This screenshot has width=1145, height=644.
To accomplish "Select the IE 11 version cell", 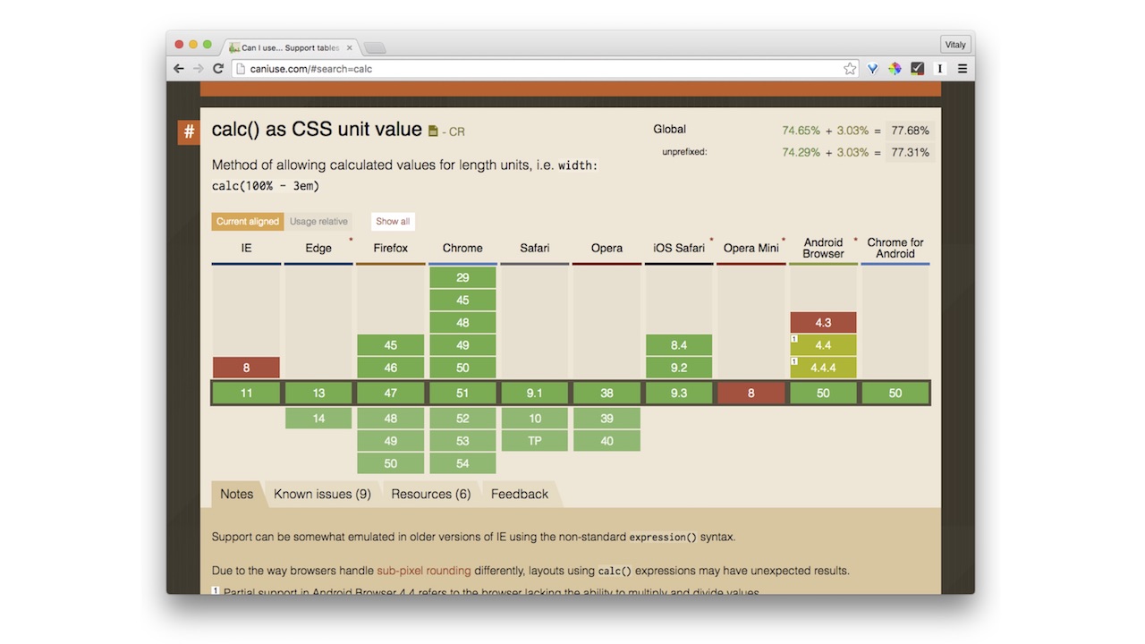I will (246, 394).
